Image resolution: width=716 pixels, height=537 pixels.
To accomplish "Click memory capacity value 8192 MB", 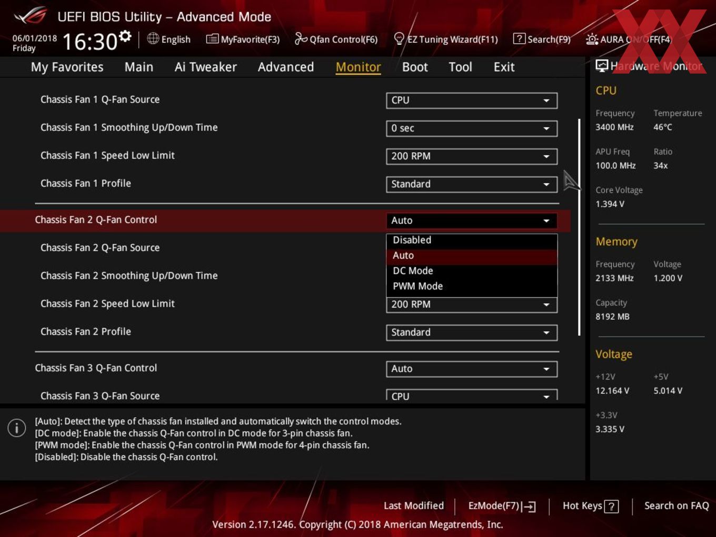I will 612,316.
